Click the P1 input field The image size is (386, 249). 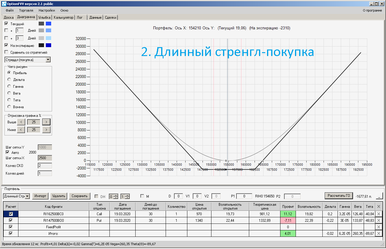click(244, 196)
